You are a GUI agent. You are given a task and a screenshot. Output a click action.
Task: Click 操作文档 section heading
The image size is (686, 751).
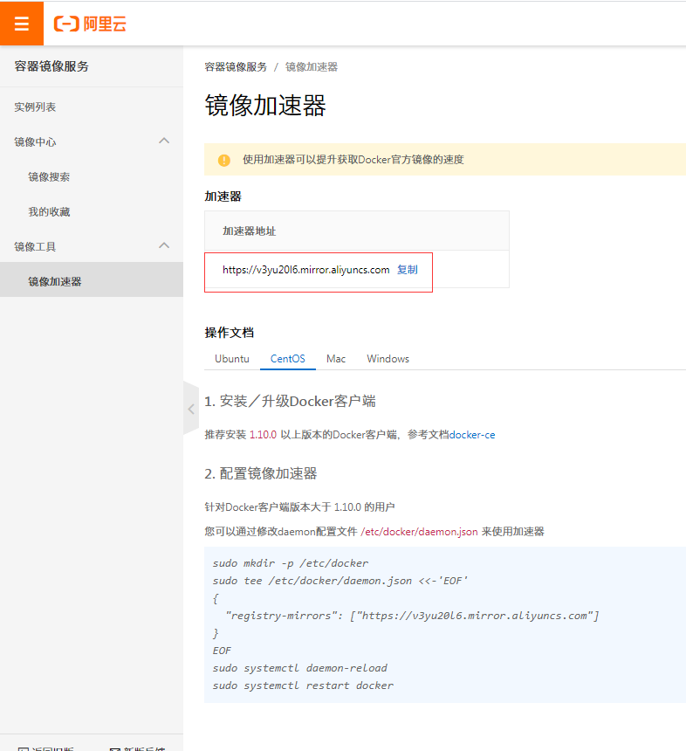[x=230, y=333]
